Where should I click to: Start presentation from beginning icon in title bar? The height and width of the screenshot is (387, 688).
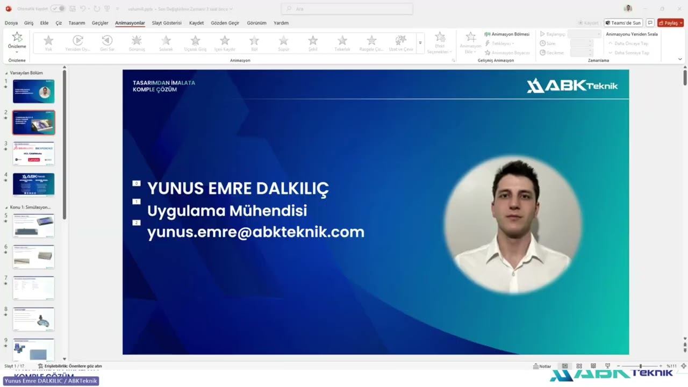(107, 9)
